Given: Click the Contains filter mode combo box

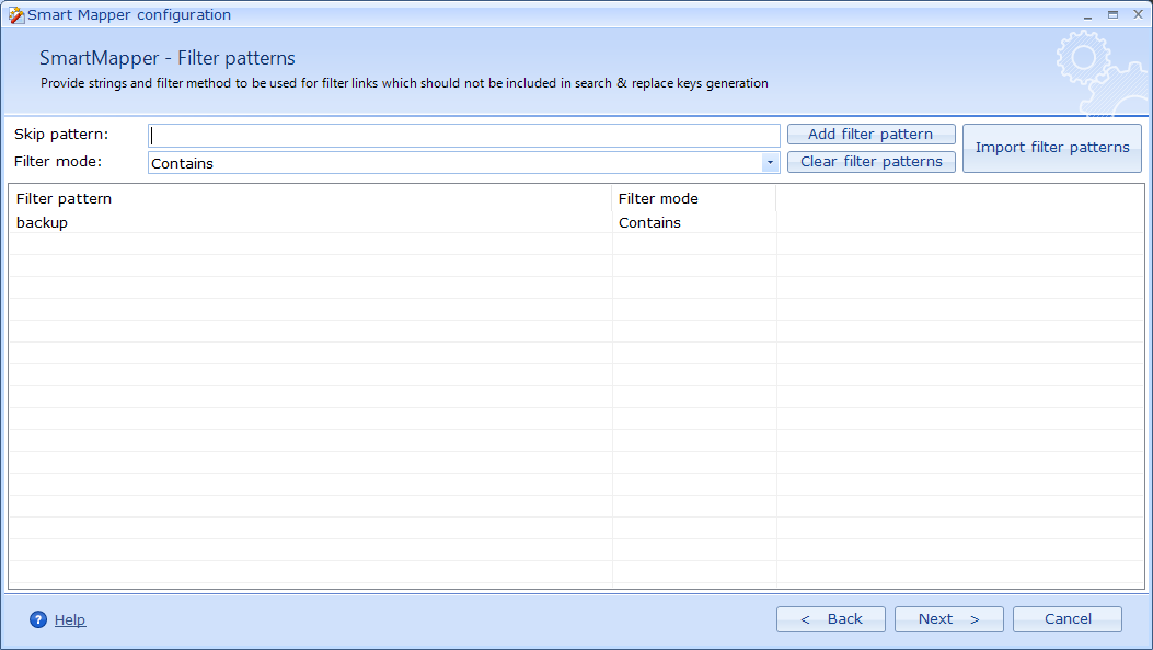Looking at the screenshot, I should [464, 162].
